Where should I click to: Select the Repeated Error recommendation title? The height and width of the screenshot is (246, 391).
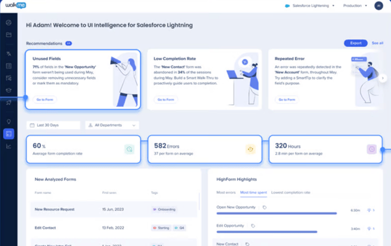(289, 59)
